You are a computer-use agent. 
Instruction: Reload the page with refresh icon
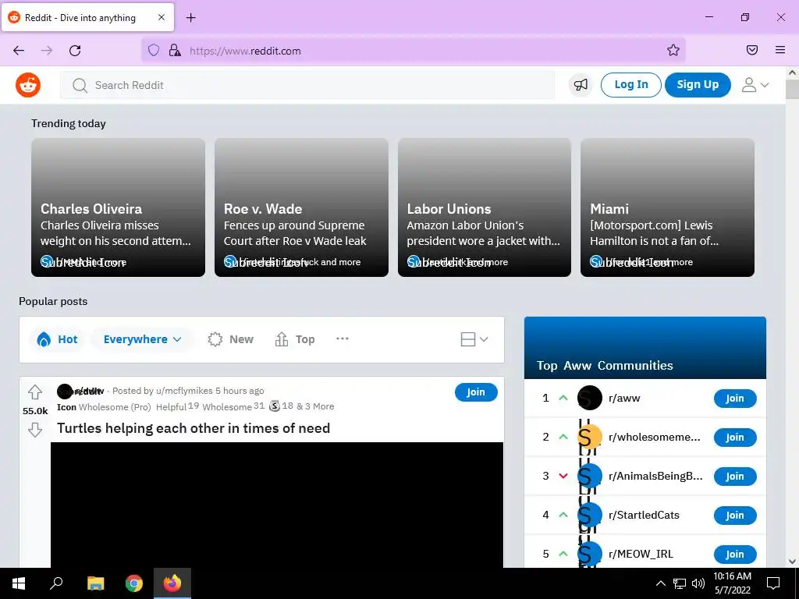click(x=75, y=51)
